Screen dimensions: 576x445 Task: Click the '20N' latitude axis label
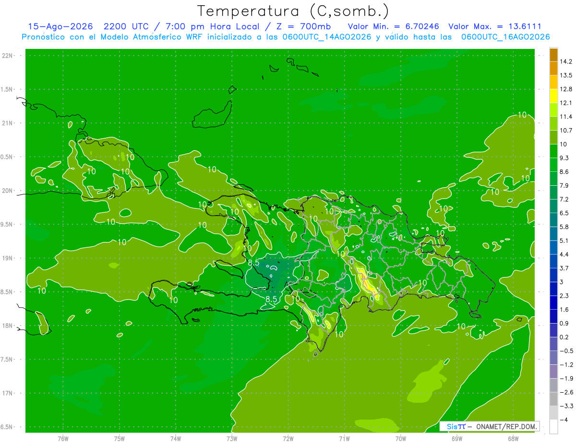tap(8, 191)
